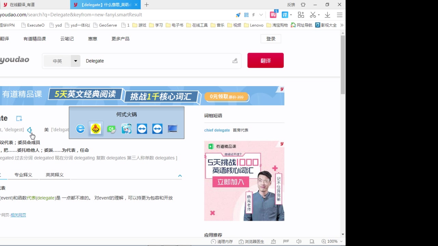Add word to wordbook icon next to title
Image resolution: width=438 pixels, height=246 pixels.
click(x=19, y=118)
